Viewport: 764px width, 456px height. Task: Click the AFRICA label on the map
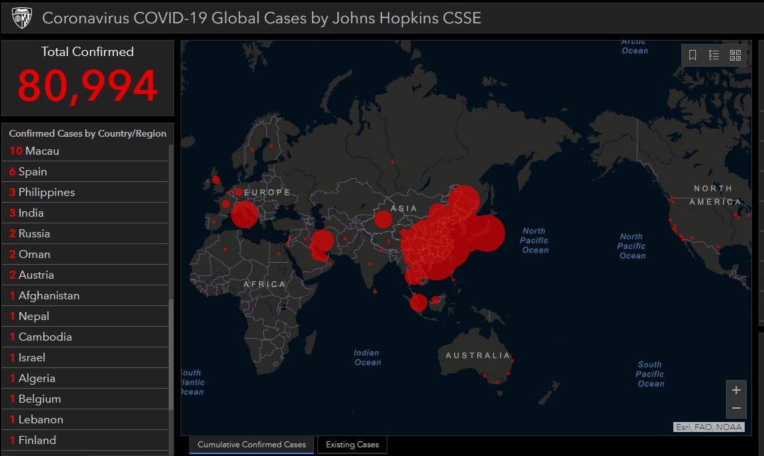click(x=265, y=284)
